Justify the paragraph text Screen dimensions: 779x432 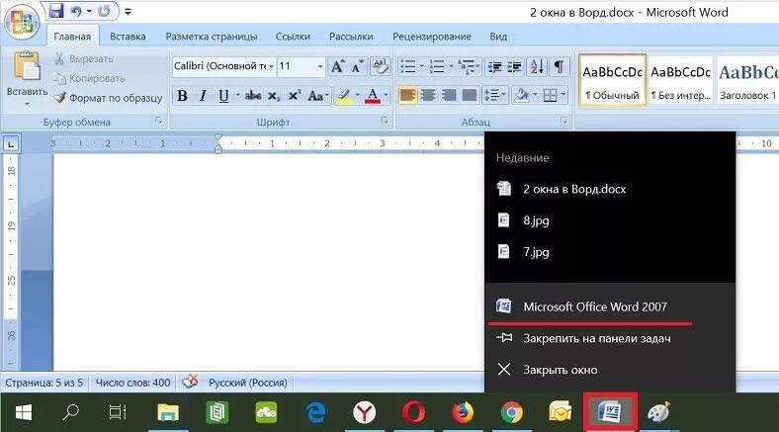470,94
